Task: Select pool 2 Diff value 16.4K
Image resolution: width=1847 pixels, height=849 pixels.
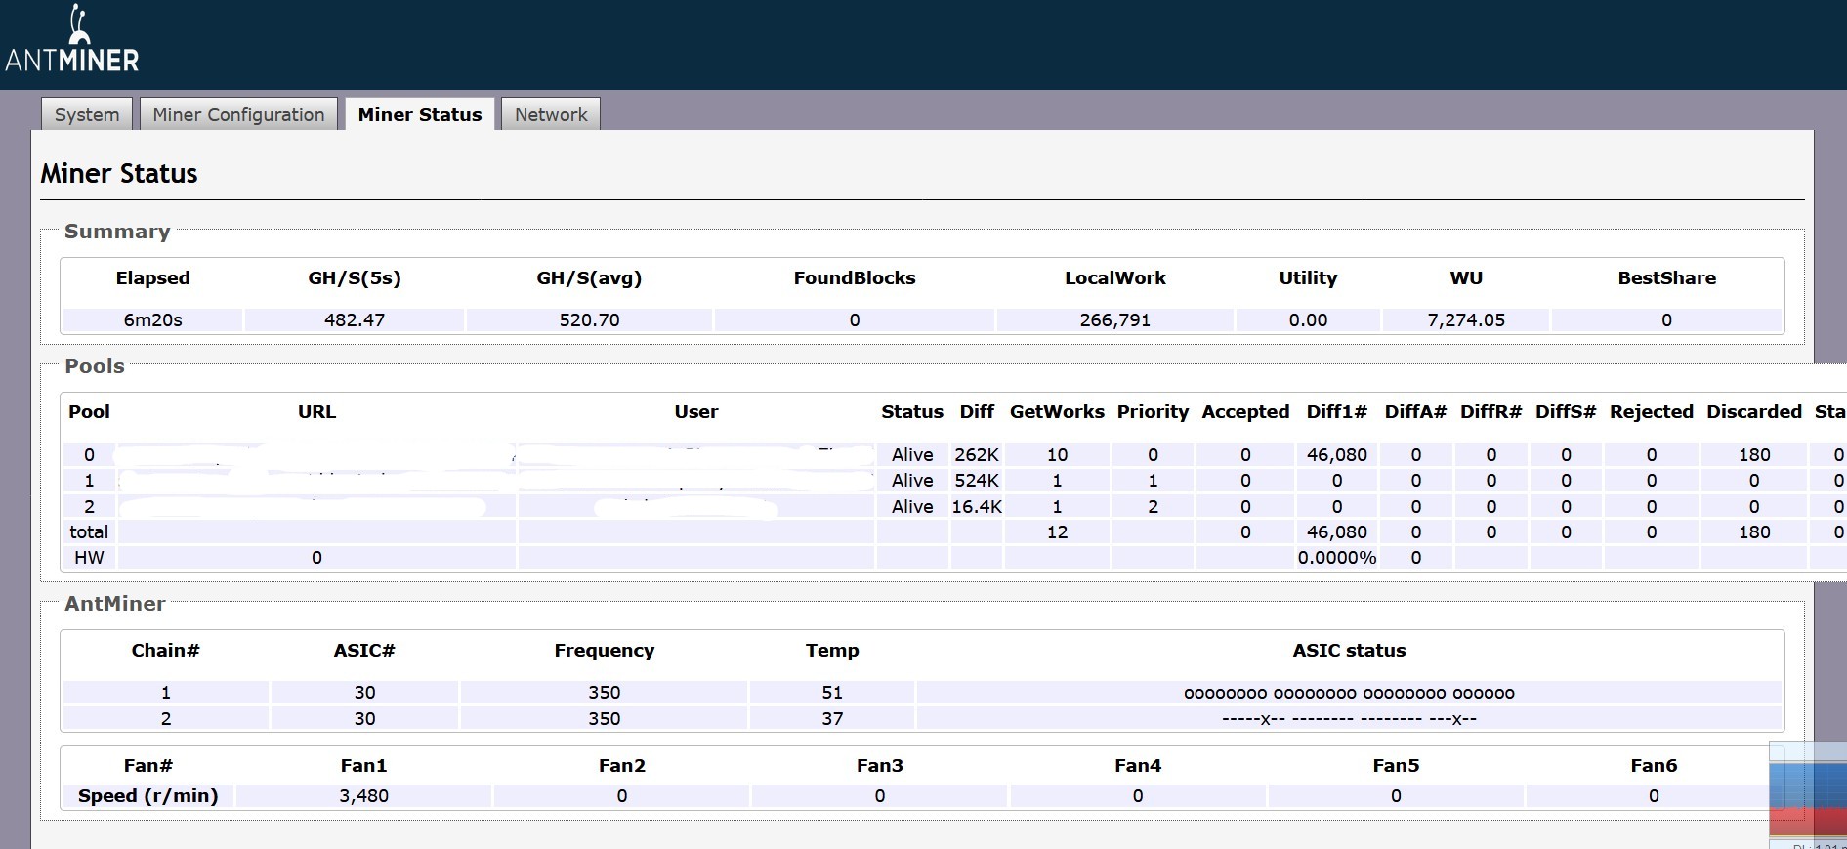Action: pos(977,507)
